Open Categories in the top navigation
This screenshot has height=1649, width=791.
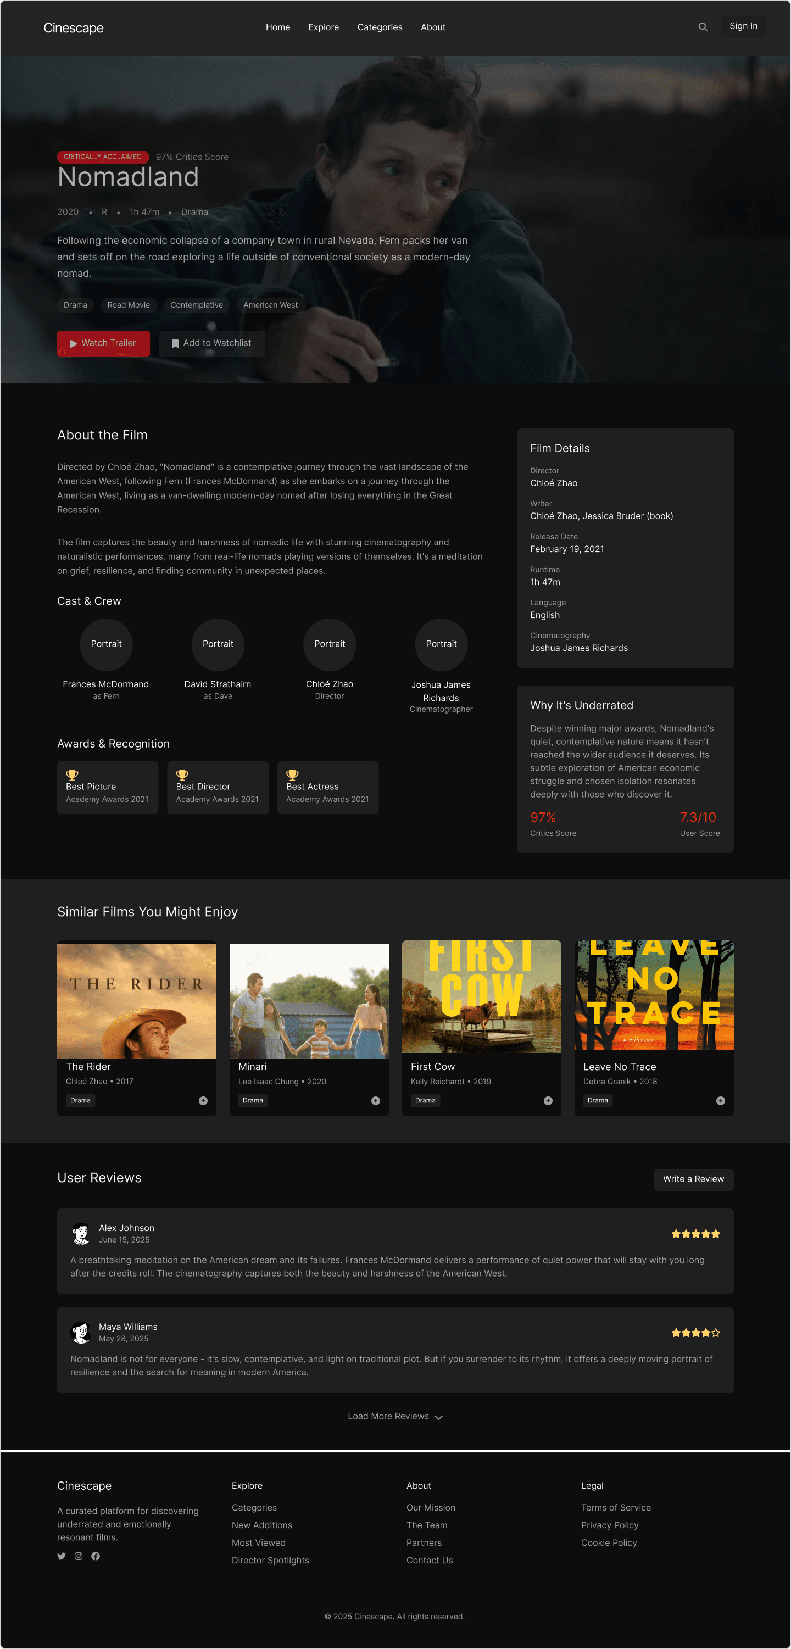point(380,27)
